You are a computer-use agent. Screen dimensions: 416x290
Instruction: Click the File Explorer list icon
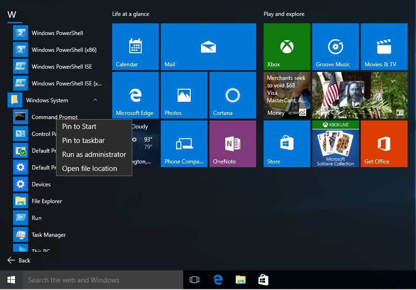[x=21, y=201]
